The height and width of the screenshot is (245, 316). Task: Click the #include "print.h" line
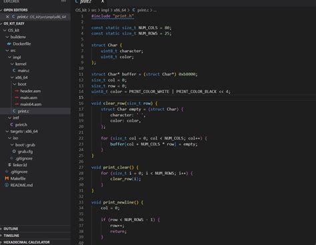(x=113, y=16)
